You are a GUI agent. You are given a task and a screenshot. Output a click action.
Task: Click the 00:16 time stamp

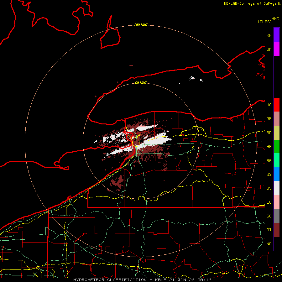(x=204, y=280)
